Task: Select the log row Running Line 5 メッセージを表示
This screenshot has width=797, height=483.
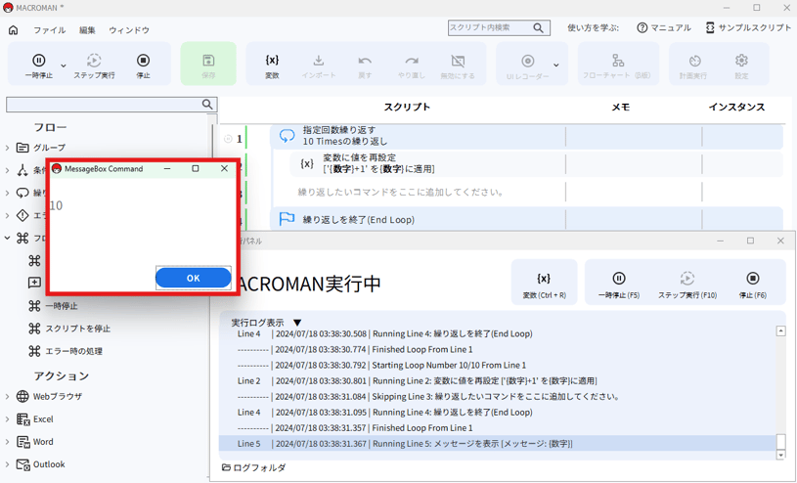Action: 498,444
